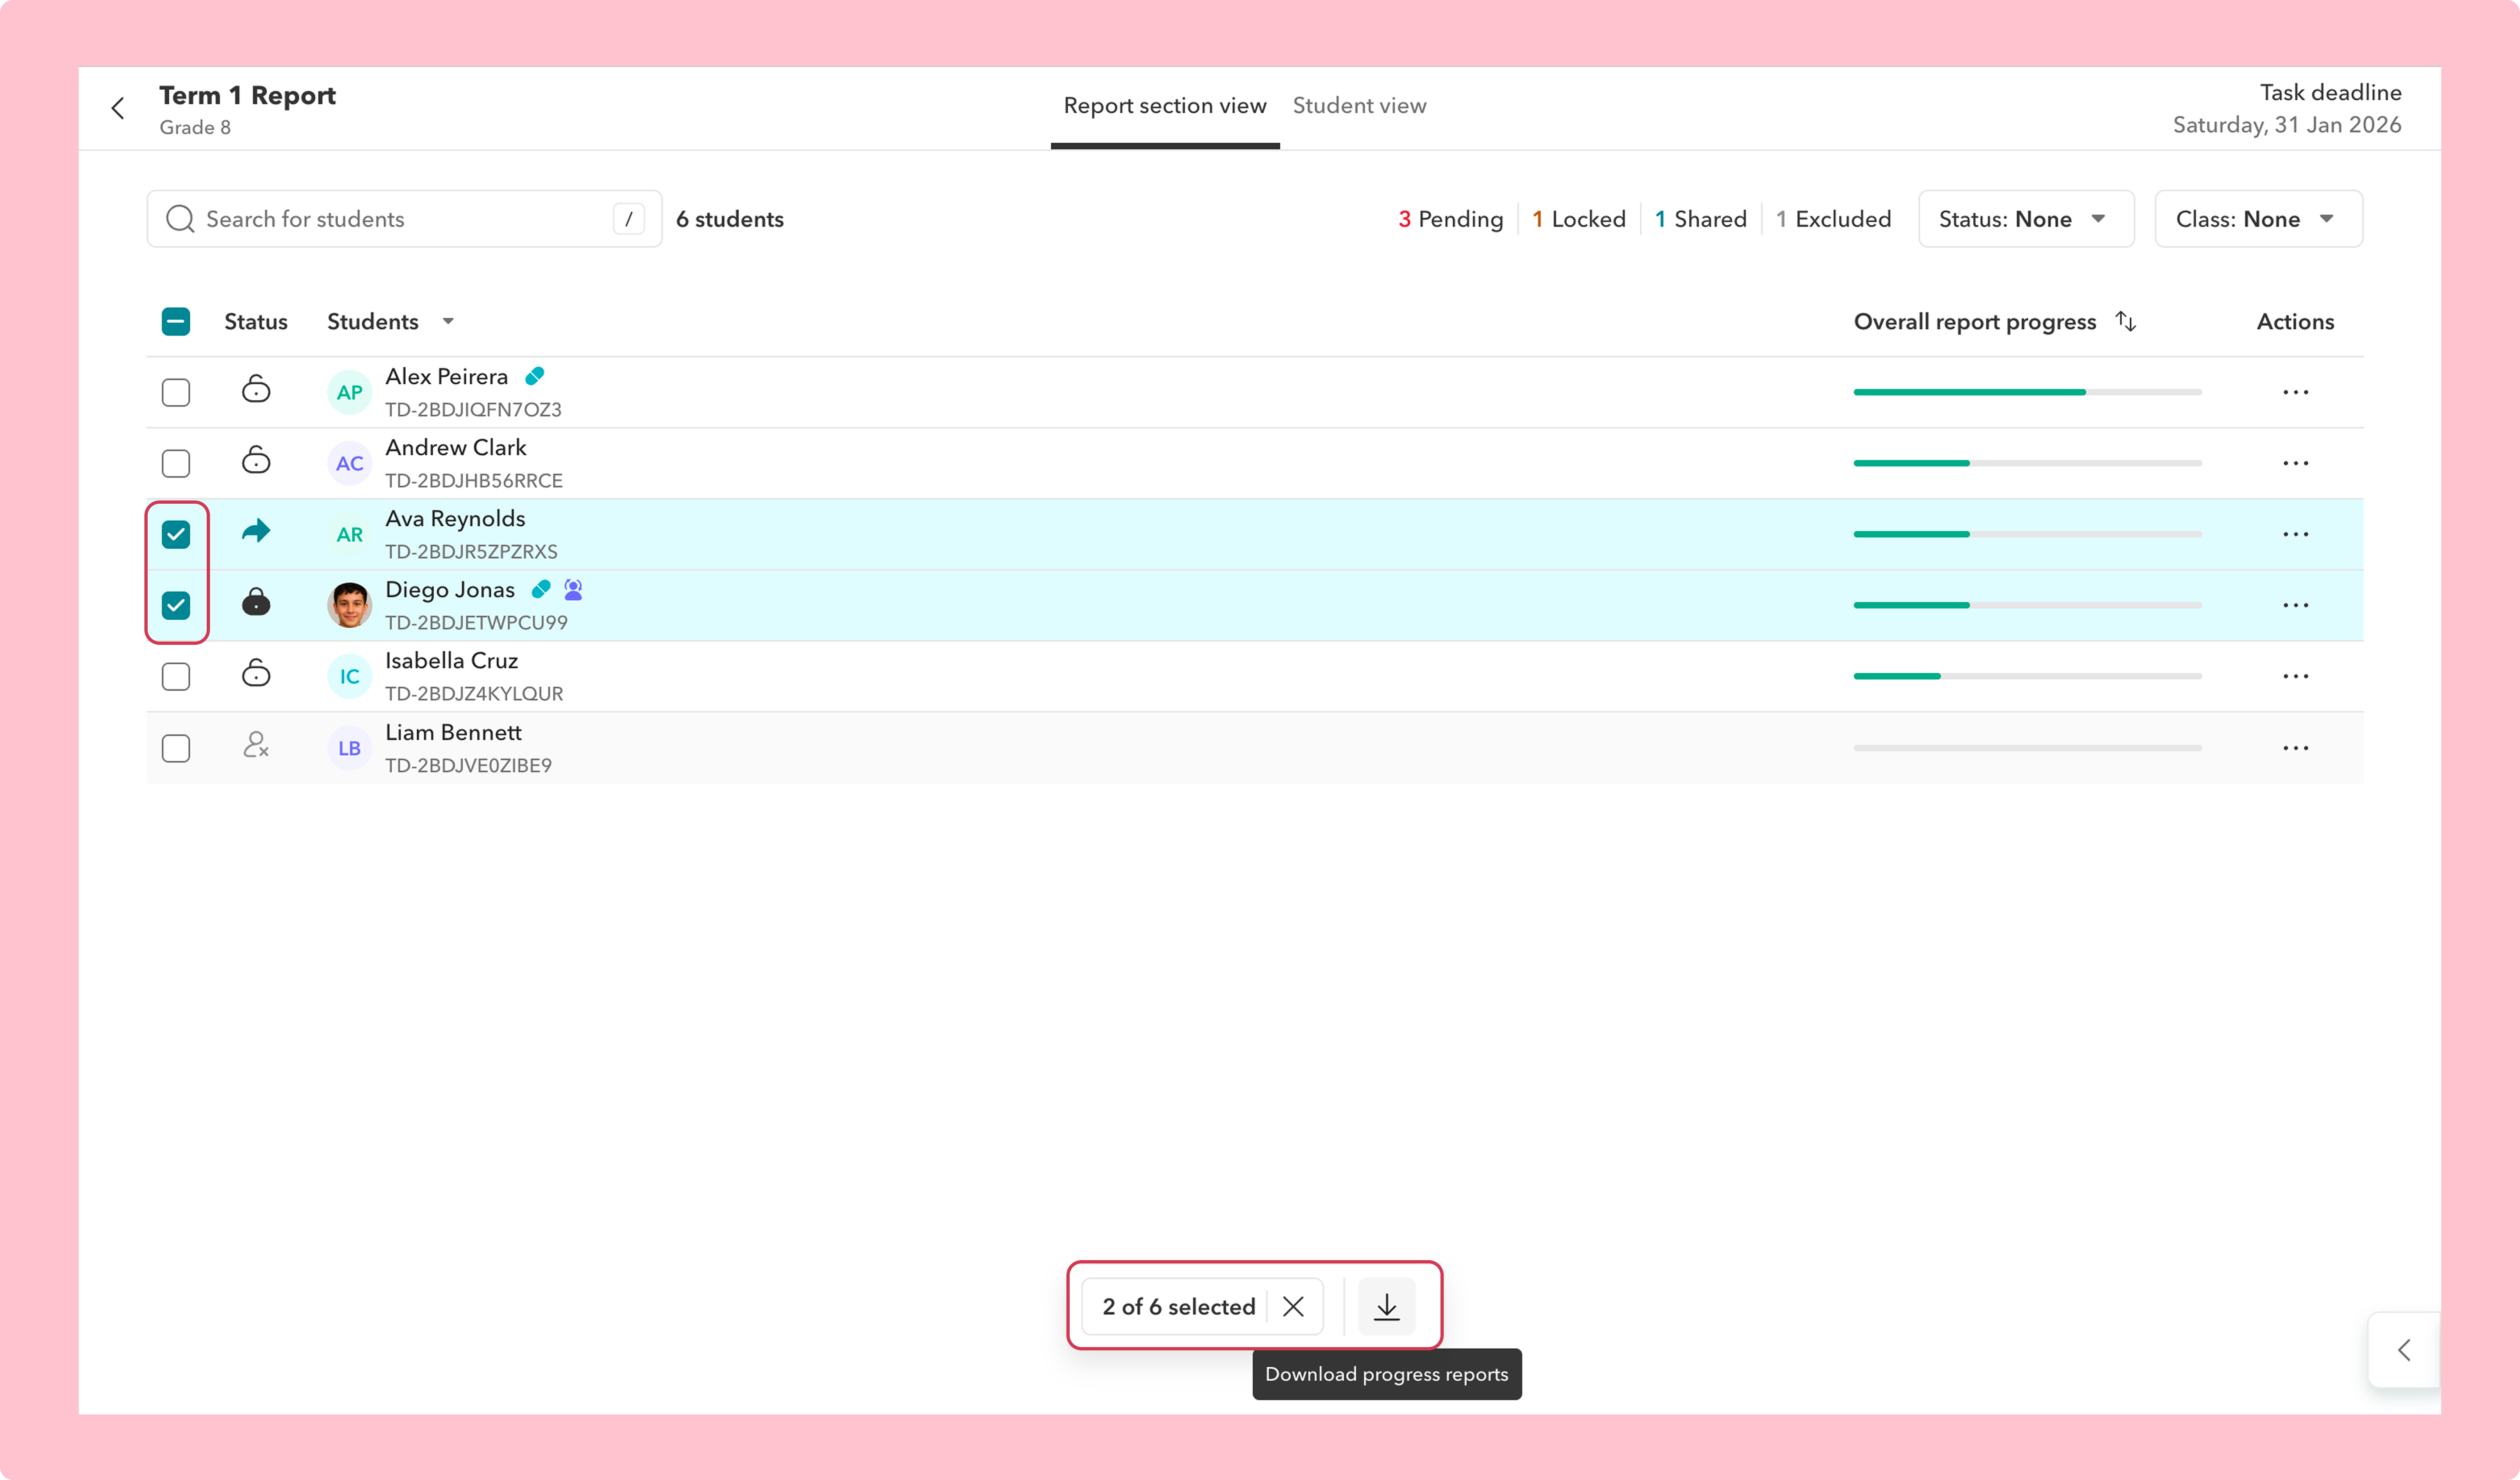This screenshot has width=2520, height=1480.
Task: Click Isabella Cruz's report progress bar
Action: click(2027, 676)
